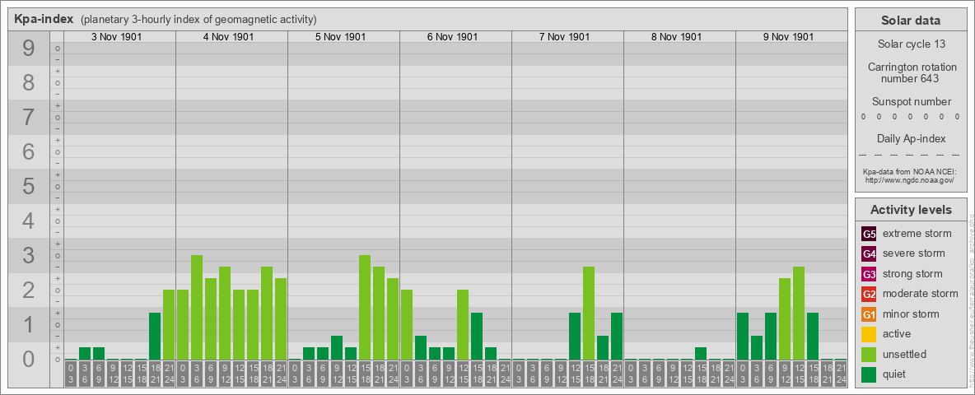Viewport: 975px width, 395px height.
Task: Click the extreme storm legend label
Action: (917, 234)
